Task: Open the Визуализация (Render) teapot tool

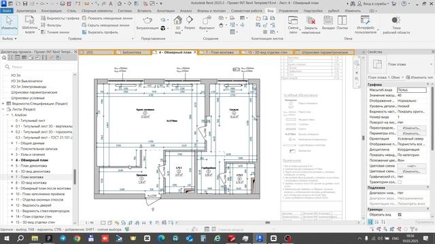Action: [x=147, y=24]
